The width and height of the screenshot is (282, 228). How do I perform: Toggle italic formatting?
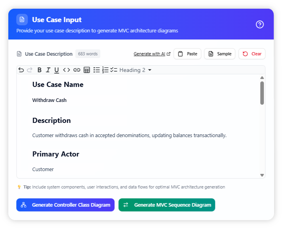[48, 70]
